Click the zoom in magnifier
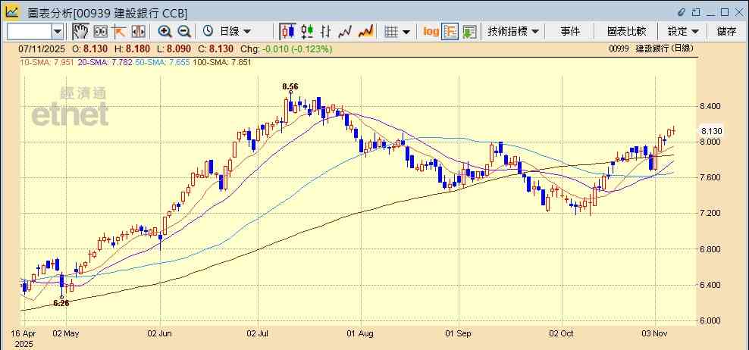This screenshot has width=749, height=350. coord(165,31)
